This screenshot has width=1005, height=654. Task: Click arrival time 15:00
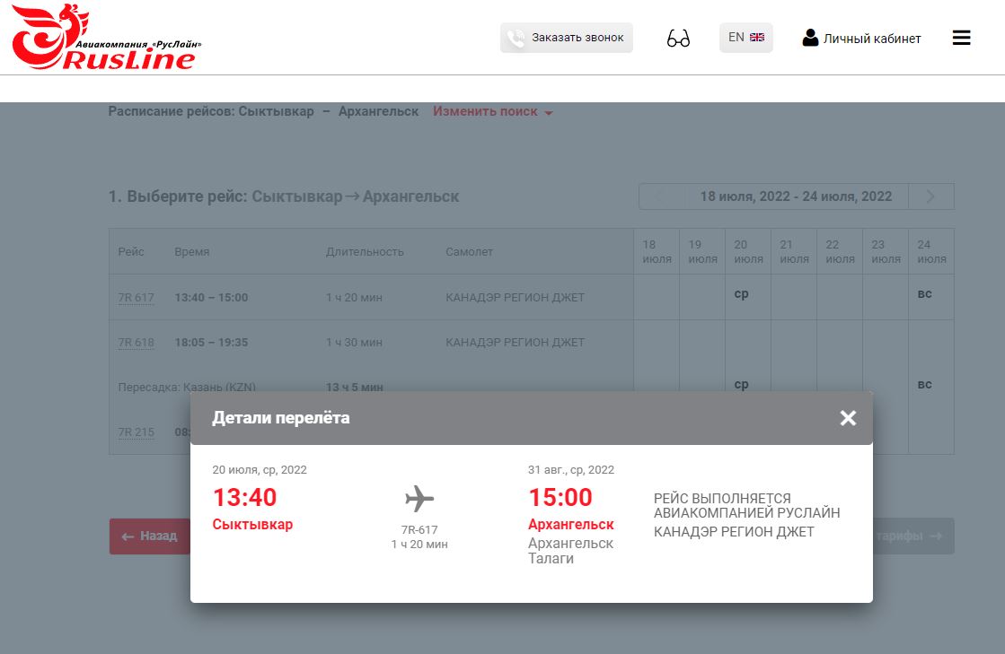[560, 497]
